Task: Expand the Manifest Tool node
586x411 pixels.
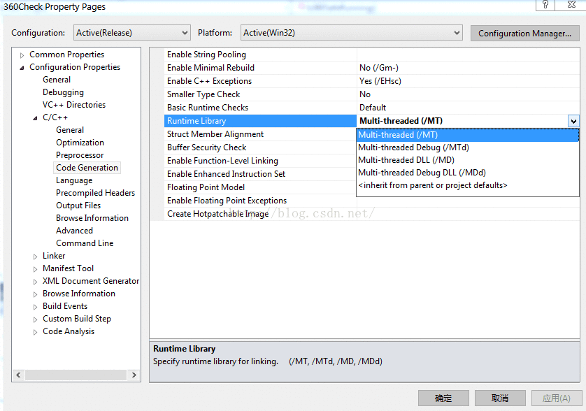Action: [x=35, y=269]
